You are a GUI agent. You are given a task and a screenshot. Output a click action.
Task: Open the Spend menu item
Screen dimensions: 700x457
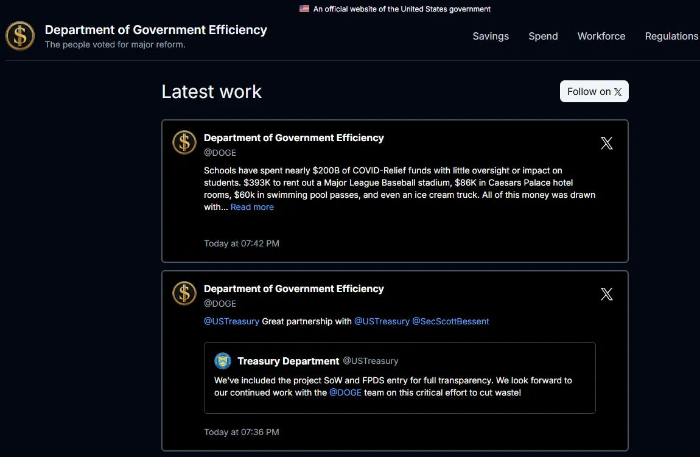(x=543, y=36)
